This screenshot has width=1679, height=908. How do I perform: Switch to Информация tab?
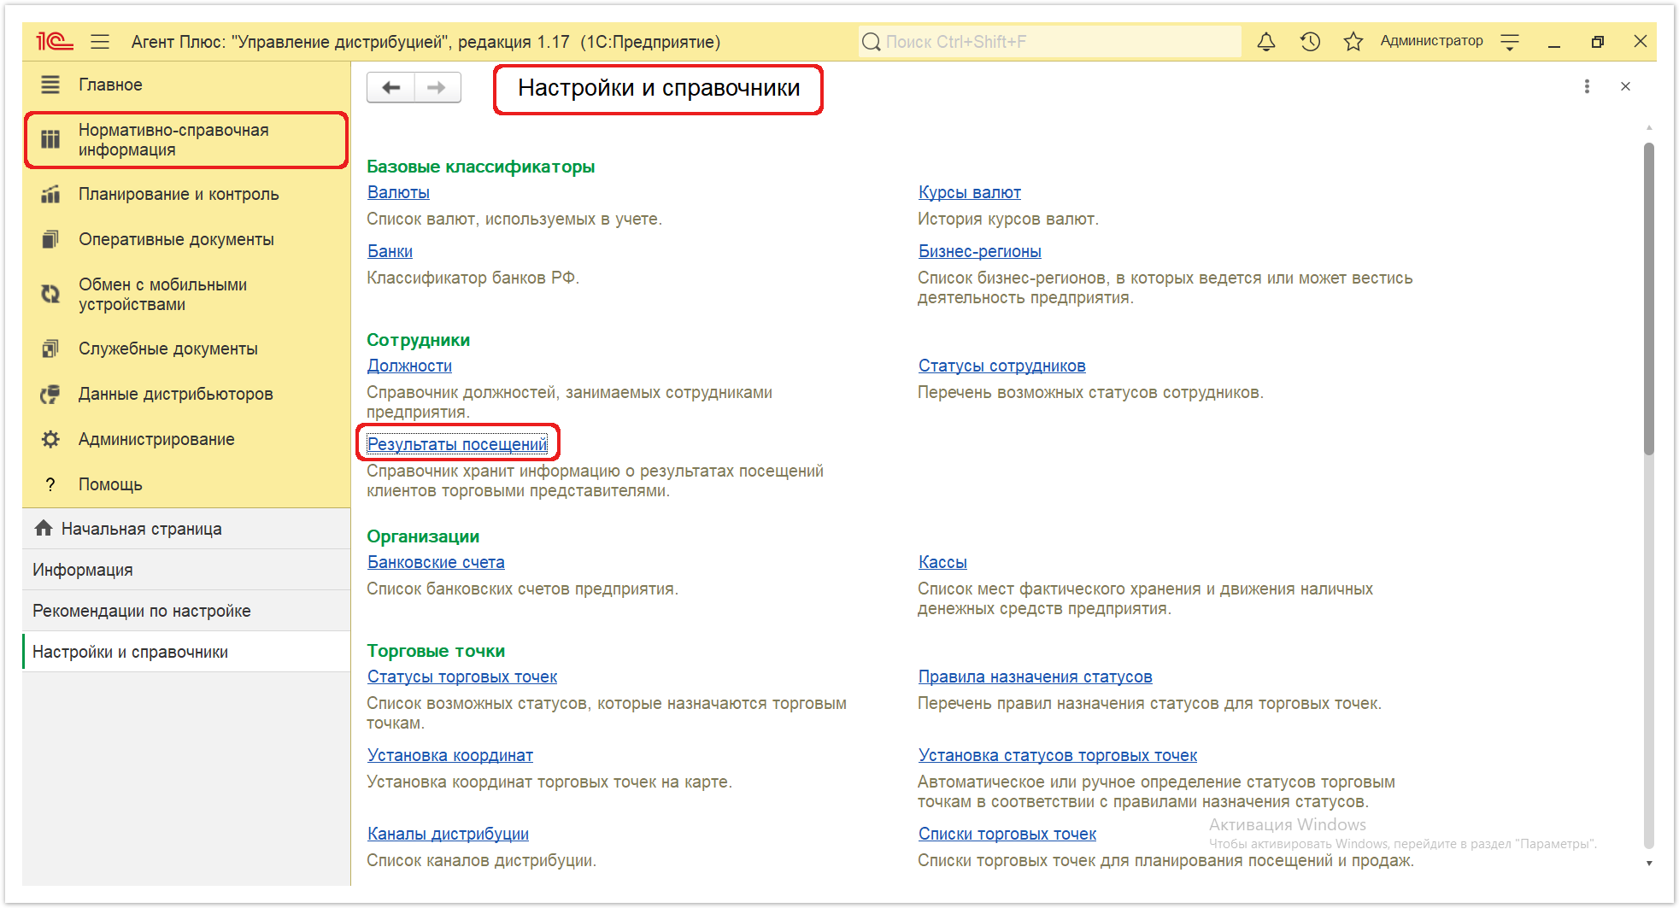click(186, 570)
